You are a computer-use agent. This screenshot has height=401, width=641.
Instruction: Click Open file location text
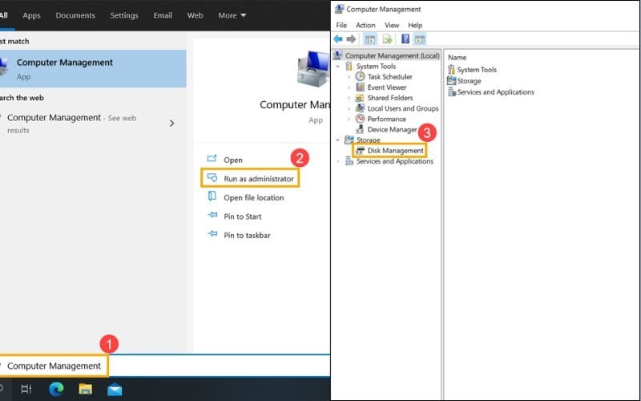point(253,197)
